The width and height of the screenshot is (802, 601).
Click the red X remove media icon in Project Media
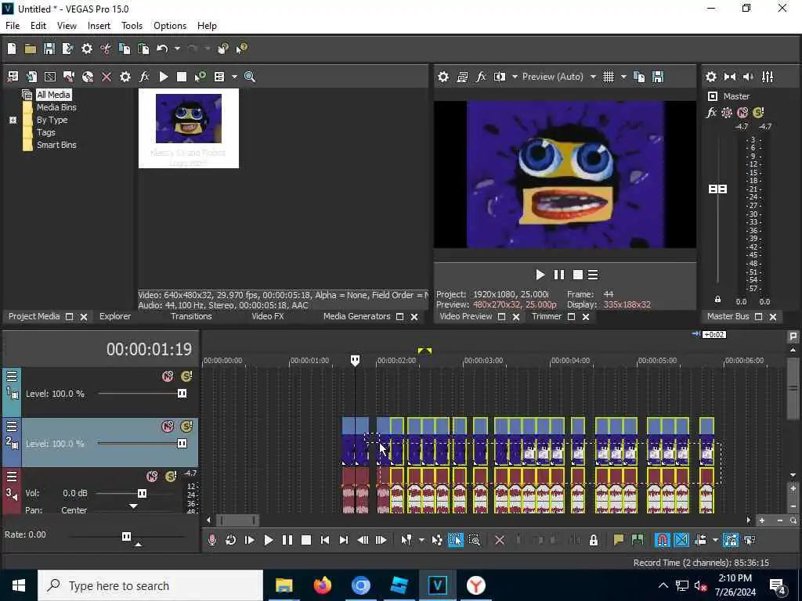click(x=107, y=77)
